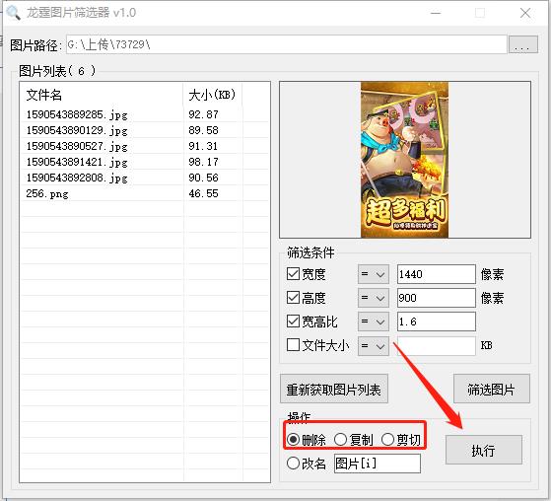Screen dimensions: 551x501
Task: Click size value 98.17
Action: tap(203, 162)
